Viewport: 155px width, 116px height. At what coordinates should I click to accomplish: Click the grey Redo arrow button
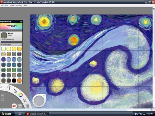(20, 106)
